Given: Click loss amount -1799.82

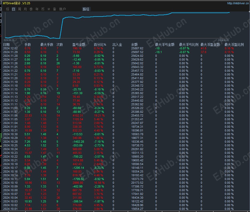Looking at the screenshot, I should [x=78, y=179].
